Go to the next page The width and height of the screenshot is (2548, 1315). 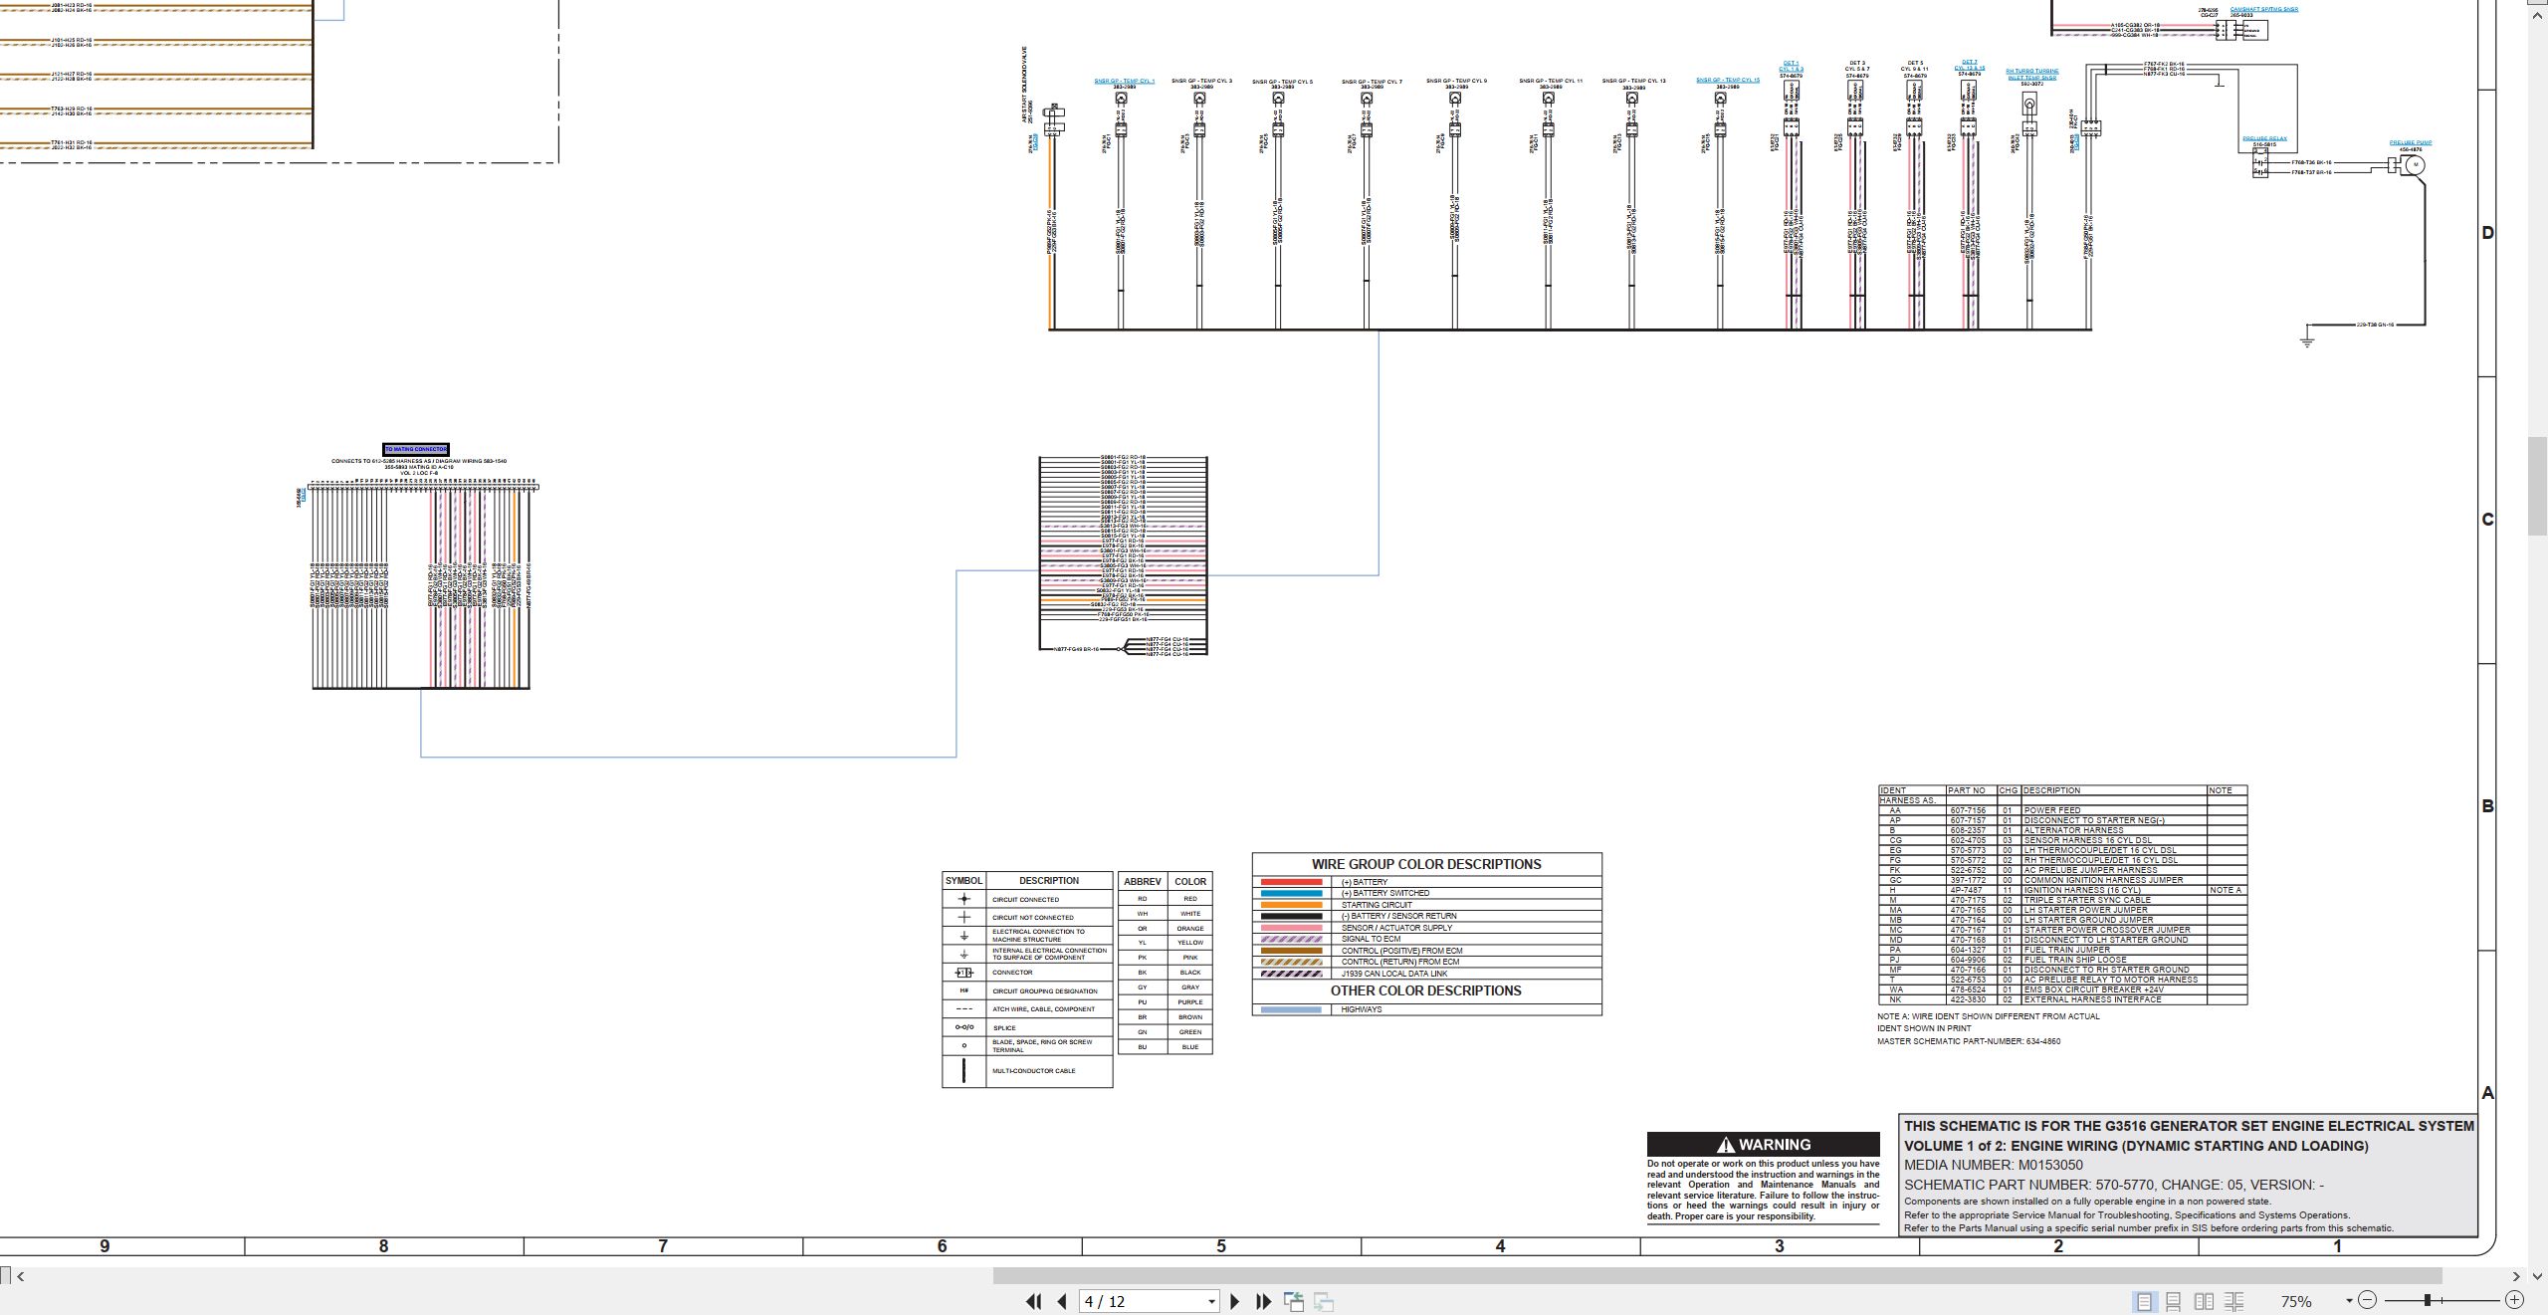(x=1235, y=1301)
